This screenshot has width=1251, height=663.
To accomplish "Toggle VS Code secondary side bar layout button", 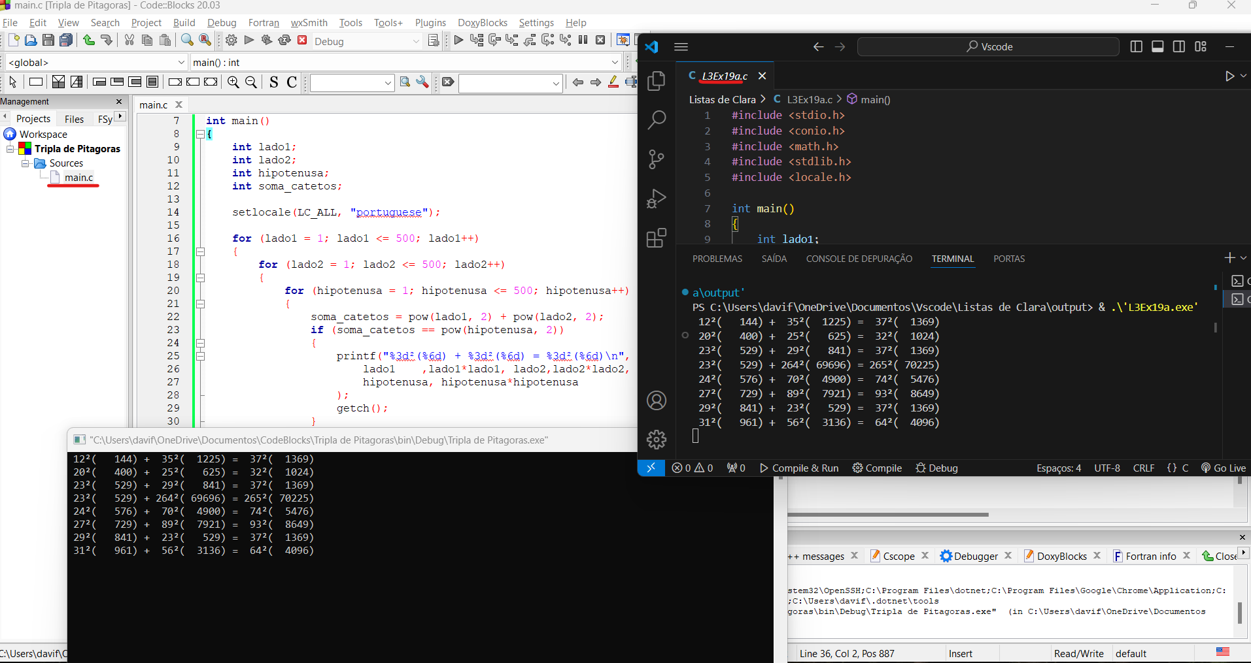I will coord(1179,47).
